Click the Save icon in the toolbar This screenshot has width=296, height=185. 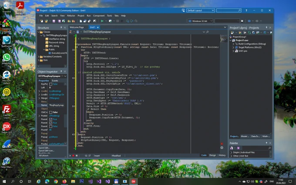click(54, 21)
